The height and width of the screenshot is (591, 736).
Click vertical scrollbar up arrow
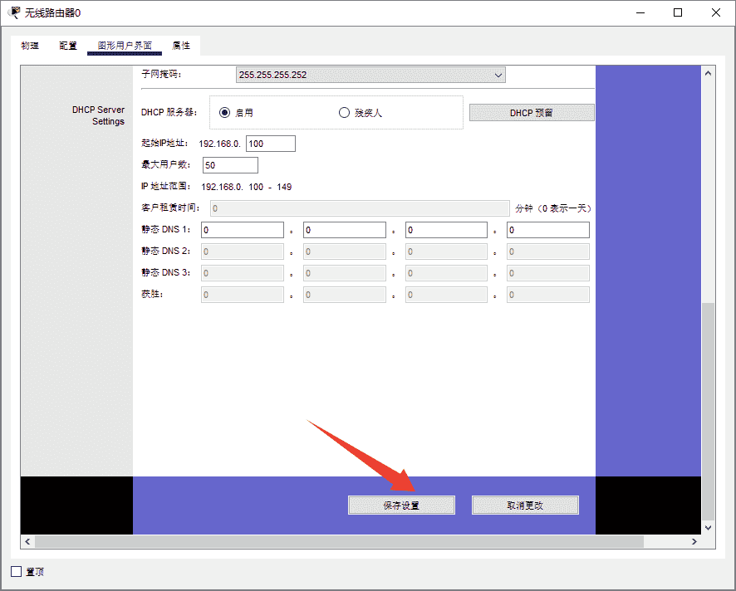(x=708, y=73)
